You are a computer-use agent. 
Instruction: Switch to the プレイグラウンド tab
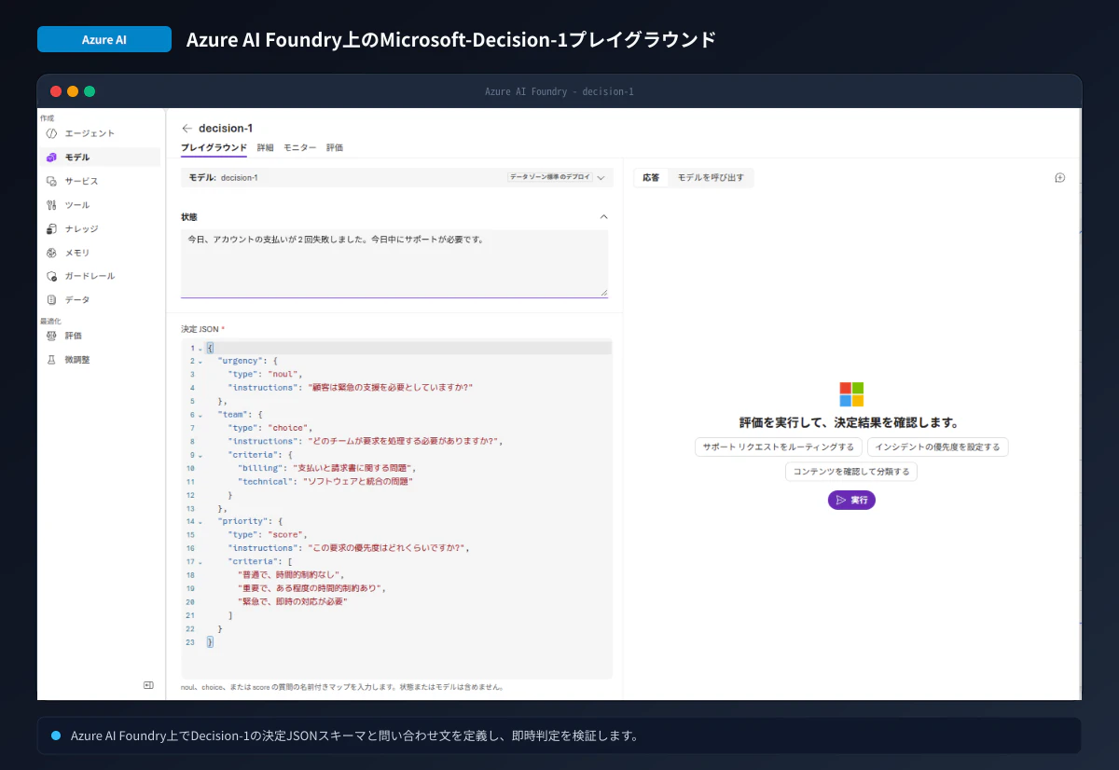214,147
